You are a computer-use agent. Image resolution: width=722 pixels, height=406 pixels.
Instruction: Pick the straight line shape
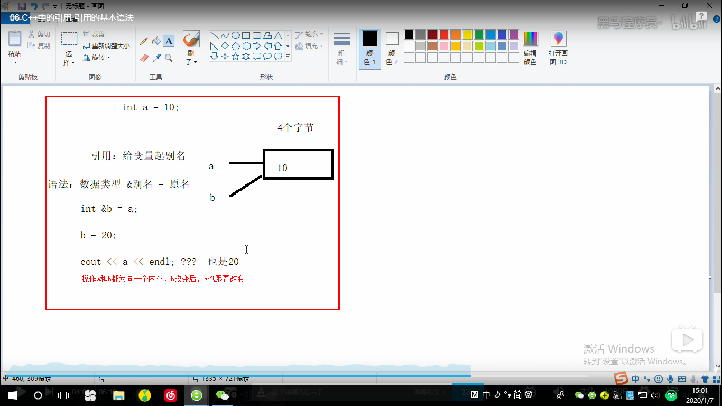[215, 35]
